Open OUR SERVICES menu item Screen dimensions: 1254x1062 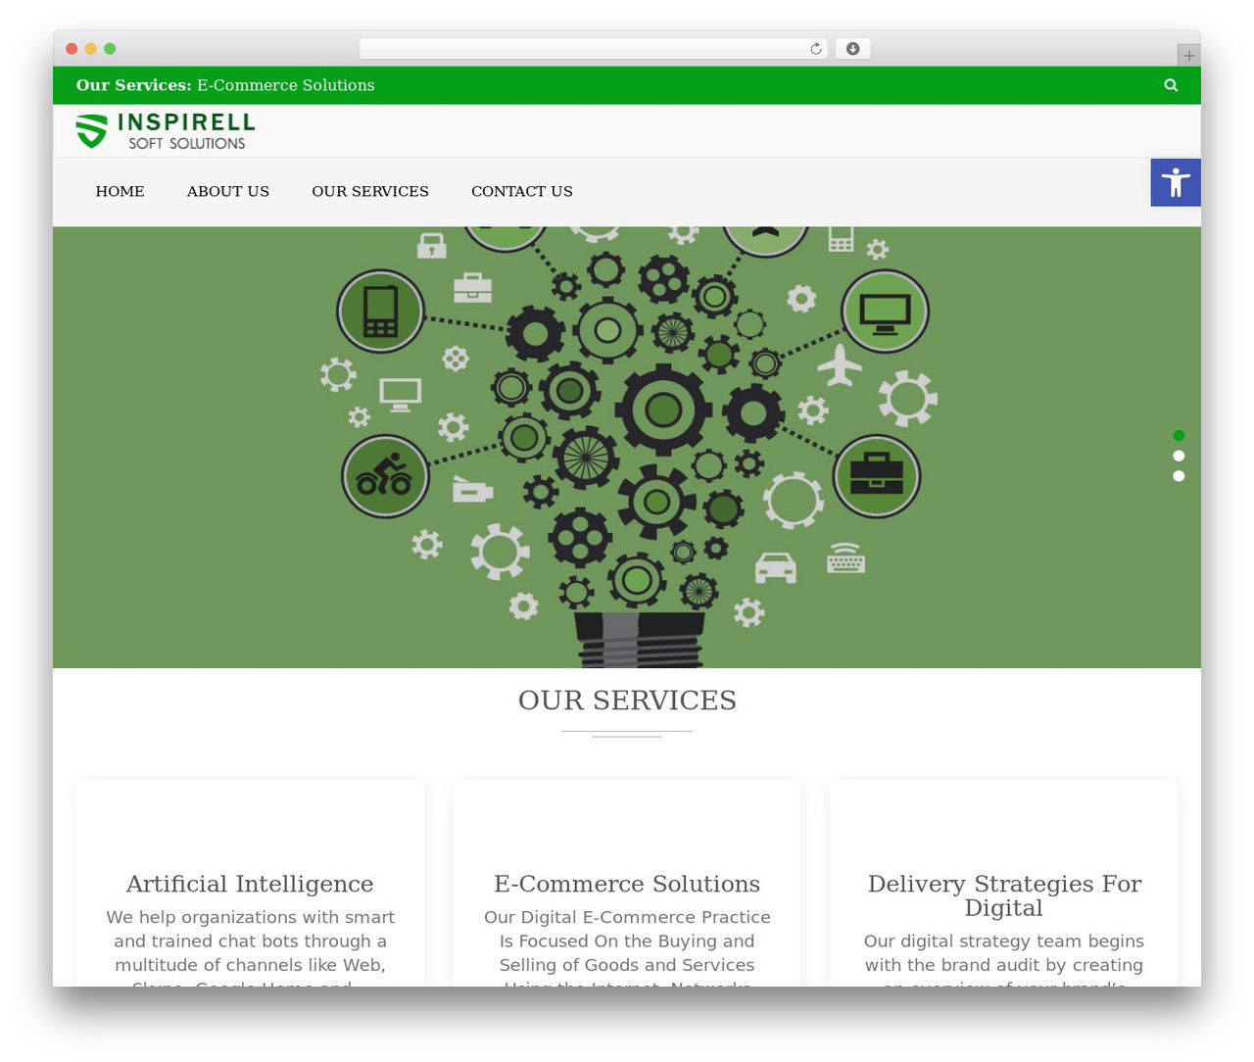coord(370,192)
